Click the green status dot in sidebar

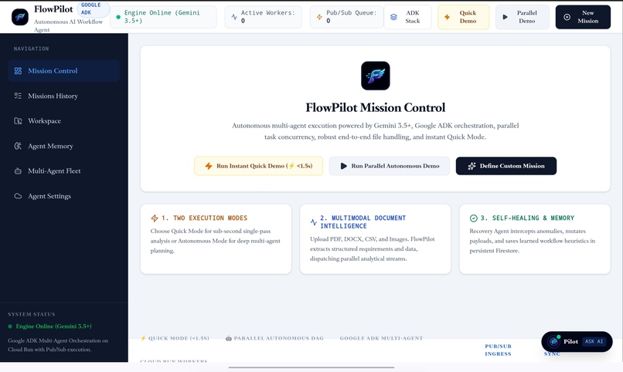10,326
